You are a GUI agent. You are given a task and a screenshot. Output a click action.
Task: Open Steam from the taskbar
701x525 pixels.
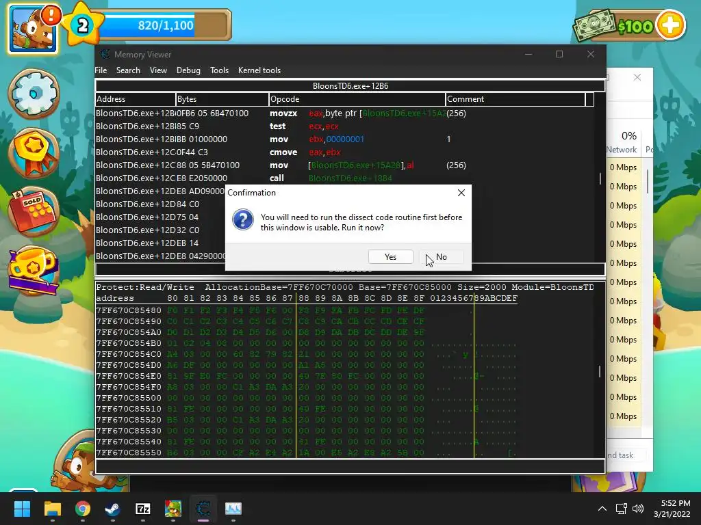pyautogui.click(x=113, y=509)
